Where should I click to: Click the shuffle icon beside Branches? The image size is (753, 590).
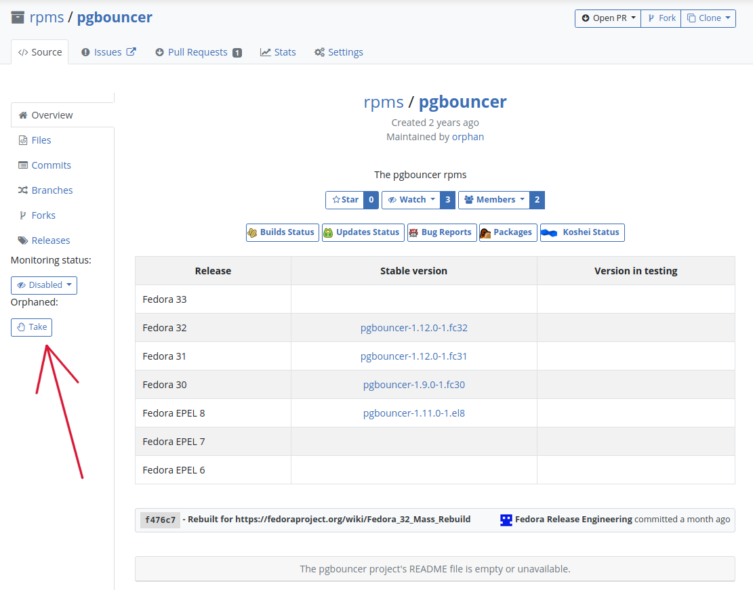[x=22, y=190]
